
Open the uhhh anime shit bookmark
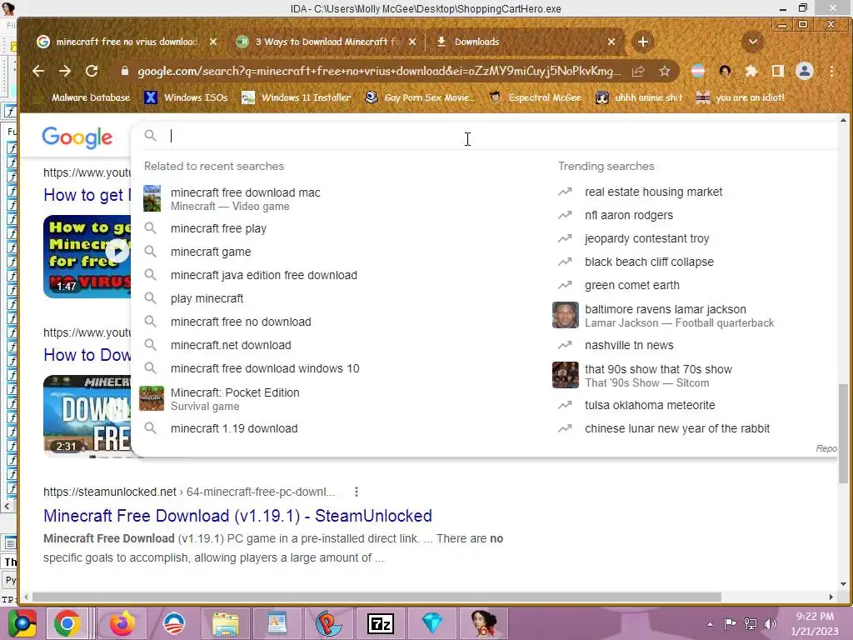pyautogui.click(x=639, y=97)
